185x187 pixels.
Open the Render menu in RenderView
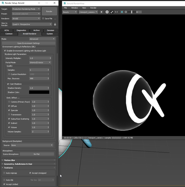(93, 8)
